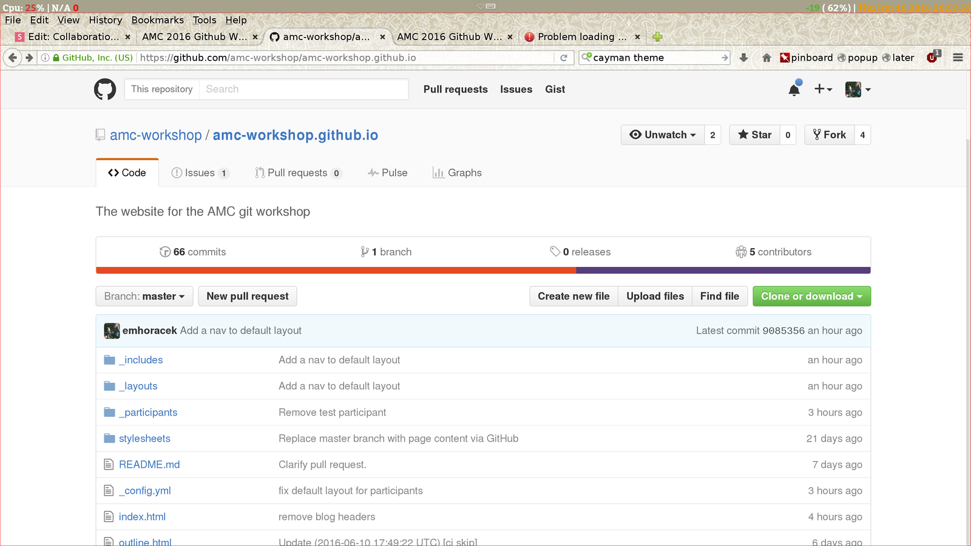Viewport: 971px width, 546px height.
Task: Open Branch: master dropdown
Action: click(x=144, y=296)
